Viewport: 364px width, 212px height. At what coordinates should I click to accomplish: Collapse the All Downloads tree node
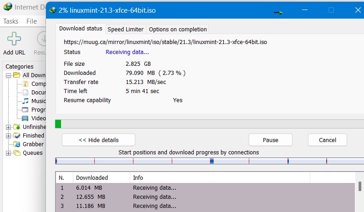tap(8, 75)
